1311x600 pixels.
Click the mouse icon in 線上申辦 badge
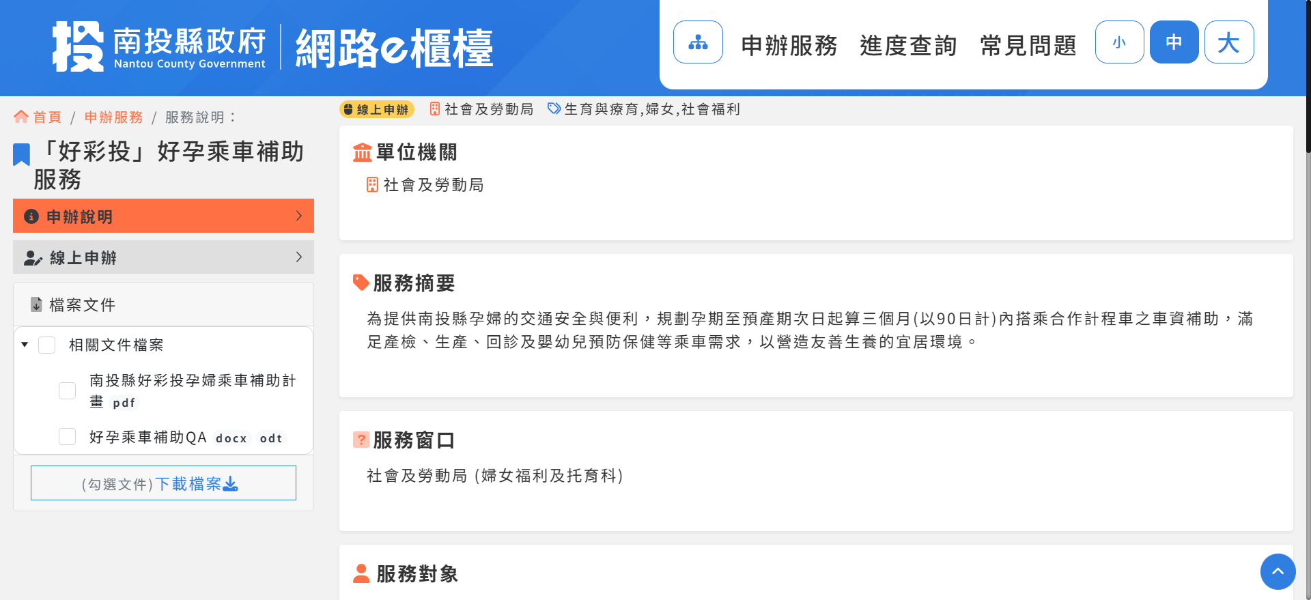[x=348, y=109]
